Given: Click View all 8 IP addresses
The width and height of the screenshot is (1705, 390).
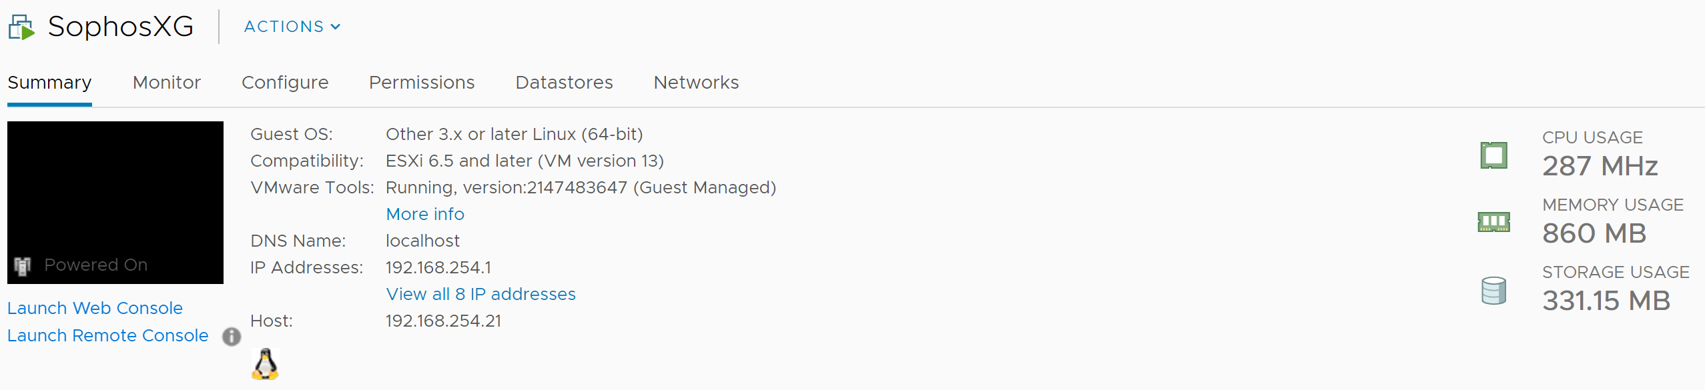Looking at the screenshot, I should pyautogui.click(x=480, y=294).
